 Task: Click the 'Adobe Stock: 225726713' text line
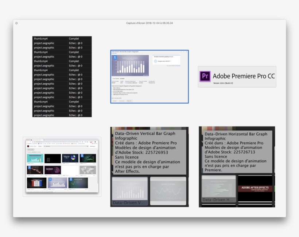coord(230,152)
